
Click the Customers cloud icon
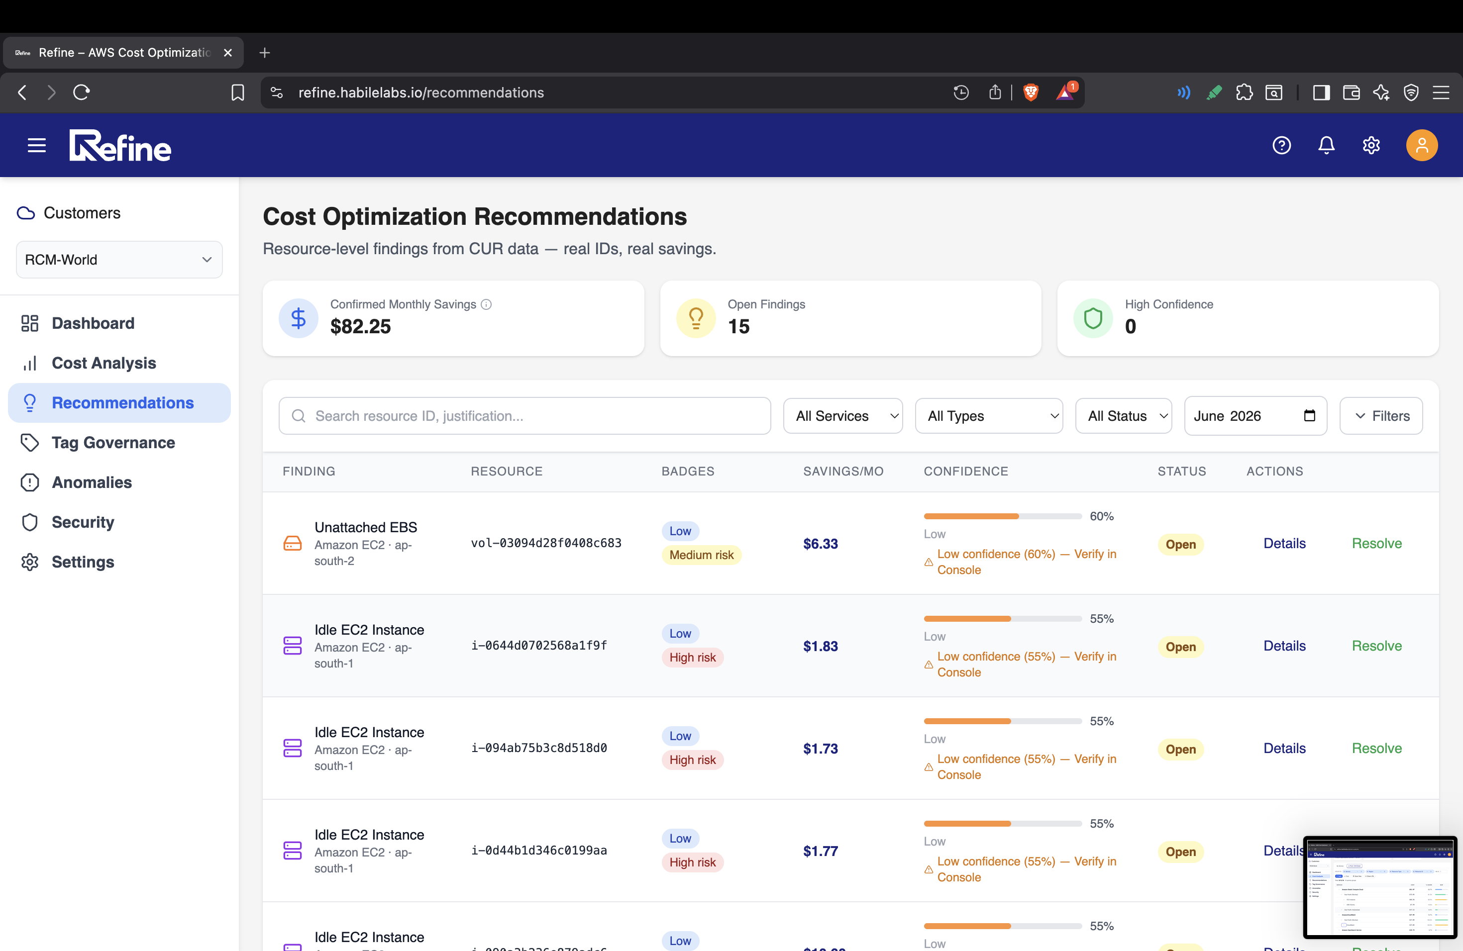click(x=26, y=213)
